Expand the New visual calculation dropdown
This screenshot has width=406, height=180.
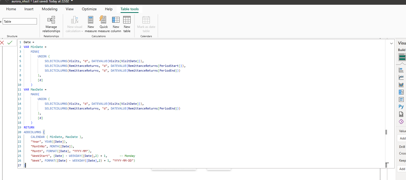82,31
